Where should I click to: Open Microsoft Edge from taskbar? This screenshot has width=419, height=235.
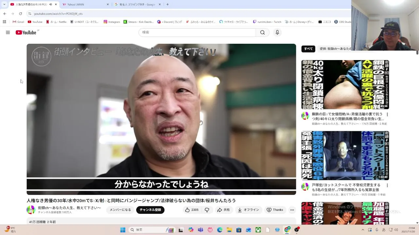tap(220, 230)
